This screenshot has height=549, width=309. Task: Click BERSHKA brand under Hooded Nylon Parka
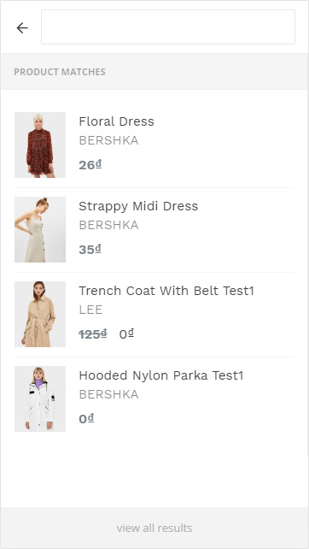[x=108, y=394]
